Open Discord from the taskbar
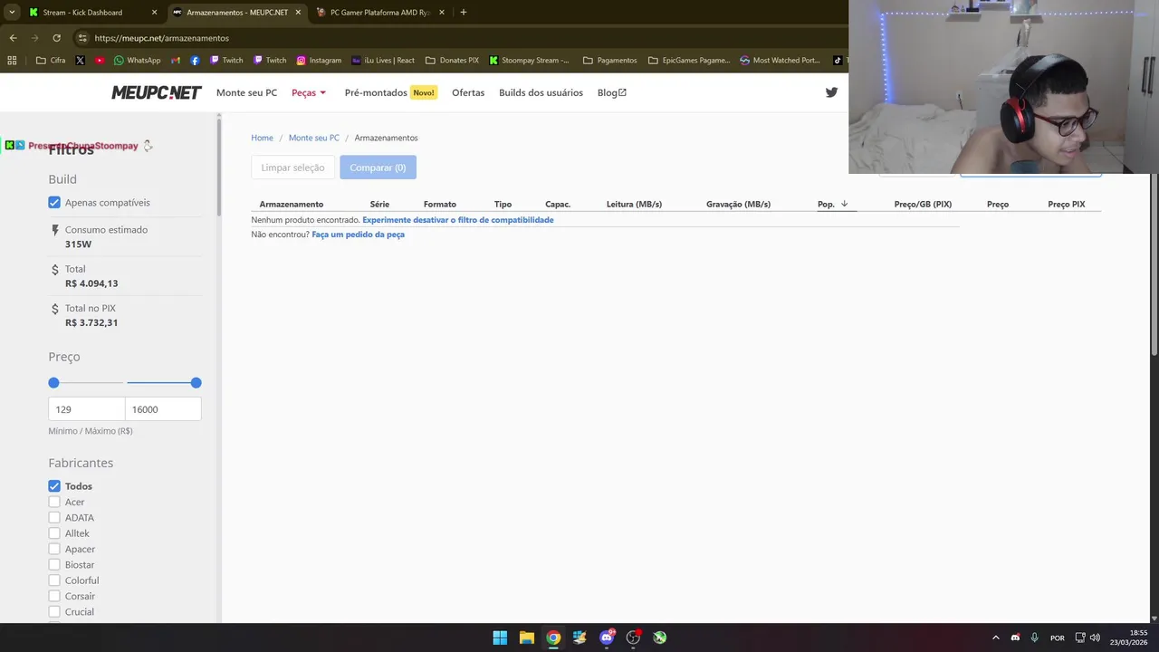This screenshot has width=1159, height=652. [x=607, y=638]
